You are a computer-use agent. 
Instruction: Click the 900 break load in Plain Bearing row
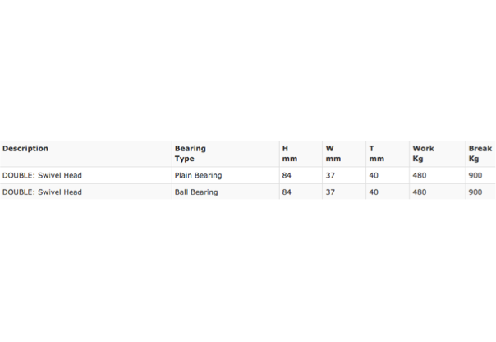point(475,175)
